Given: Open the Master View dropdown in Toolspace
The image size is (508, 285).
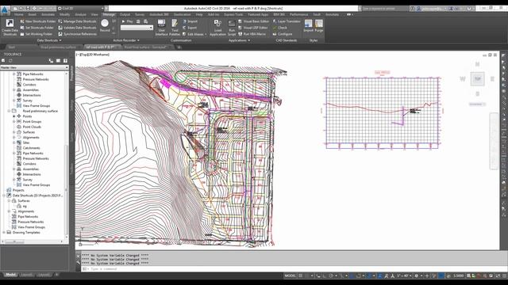Looking at the screenshot, I should coord(34,67).
